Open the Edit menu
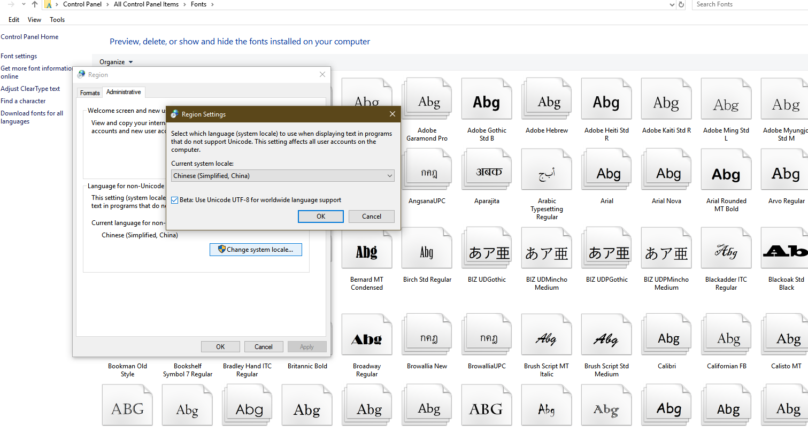The image size is (808, 433). click(14, 20)
